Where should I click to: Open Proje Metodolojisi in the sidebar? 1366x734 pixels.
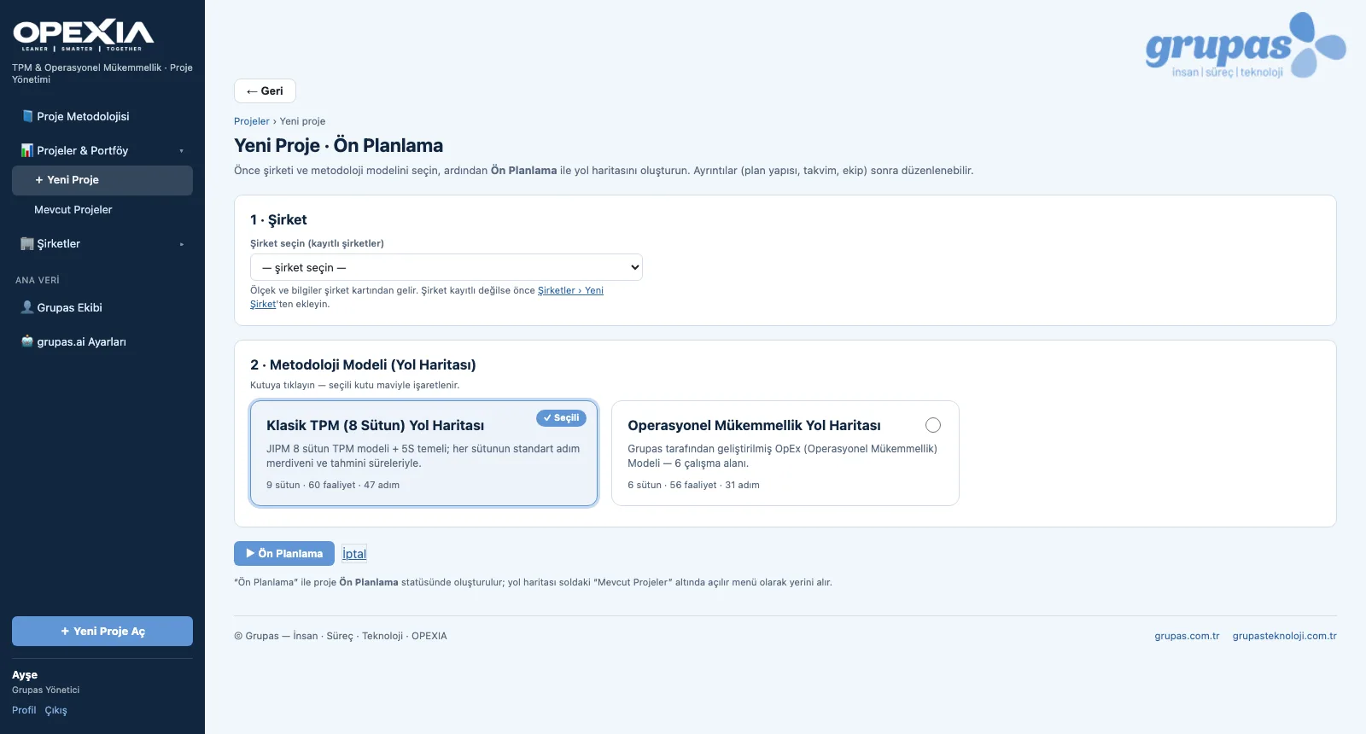(102, 116)
